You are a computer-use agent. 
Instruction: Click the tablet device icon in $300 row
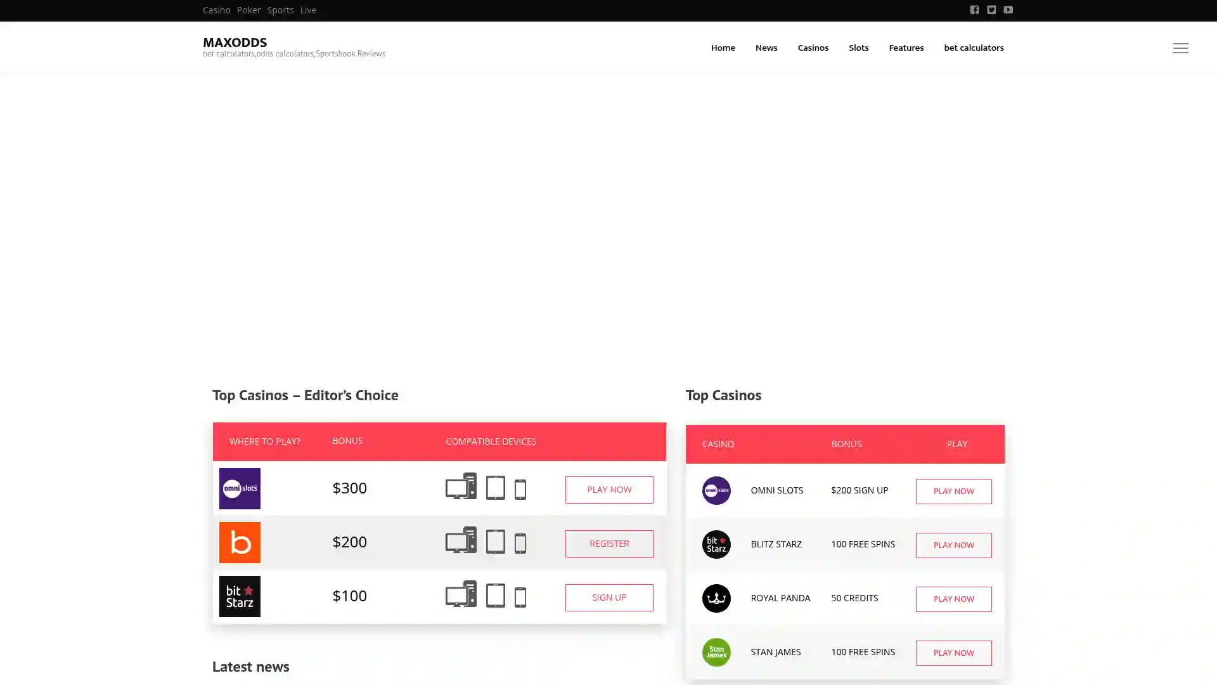[495, 487]
